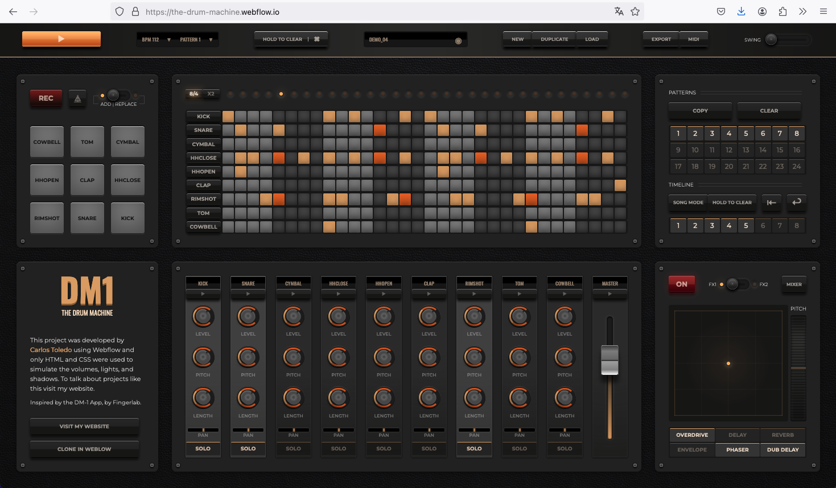Tap the RIMSHOT drum pad

(47, 218)
